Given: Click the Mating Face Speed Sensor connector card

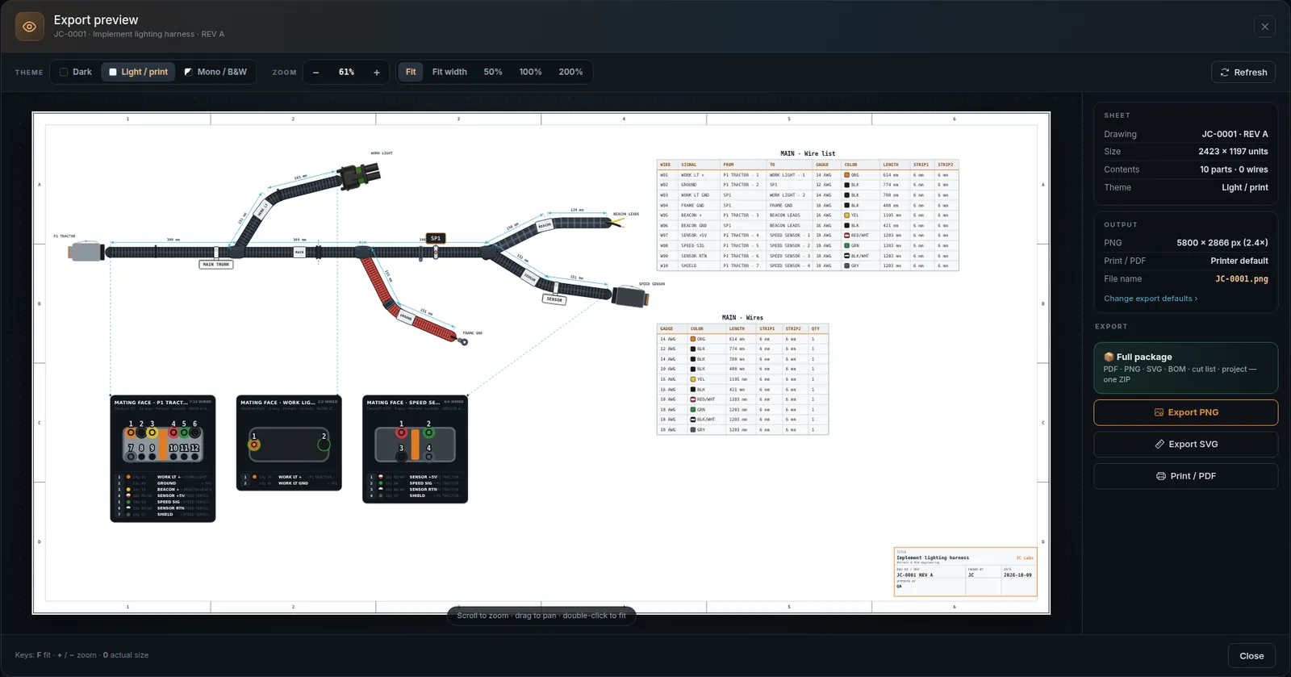Looking at the screenshot, I should 415,449.
